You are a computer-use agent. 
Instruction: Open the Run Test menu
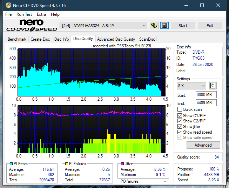coord(24,14)
